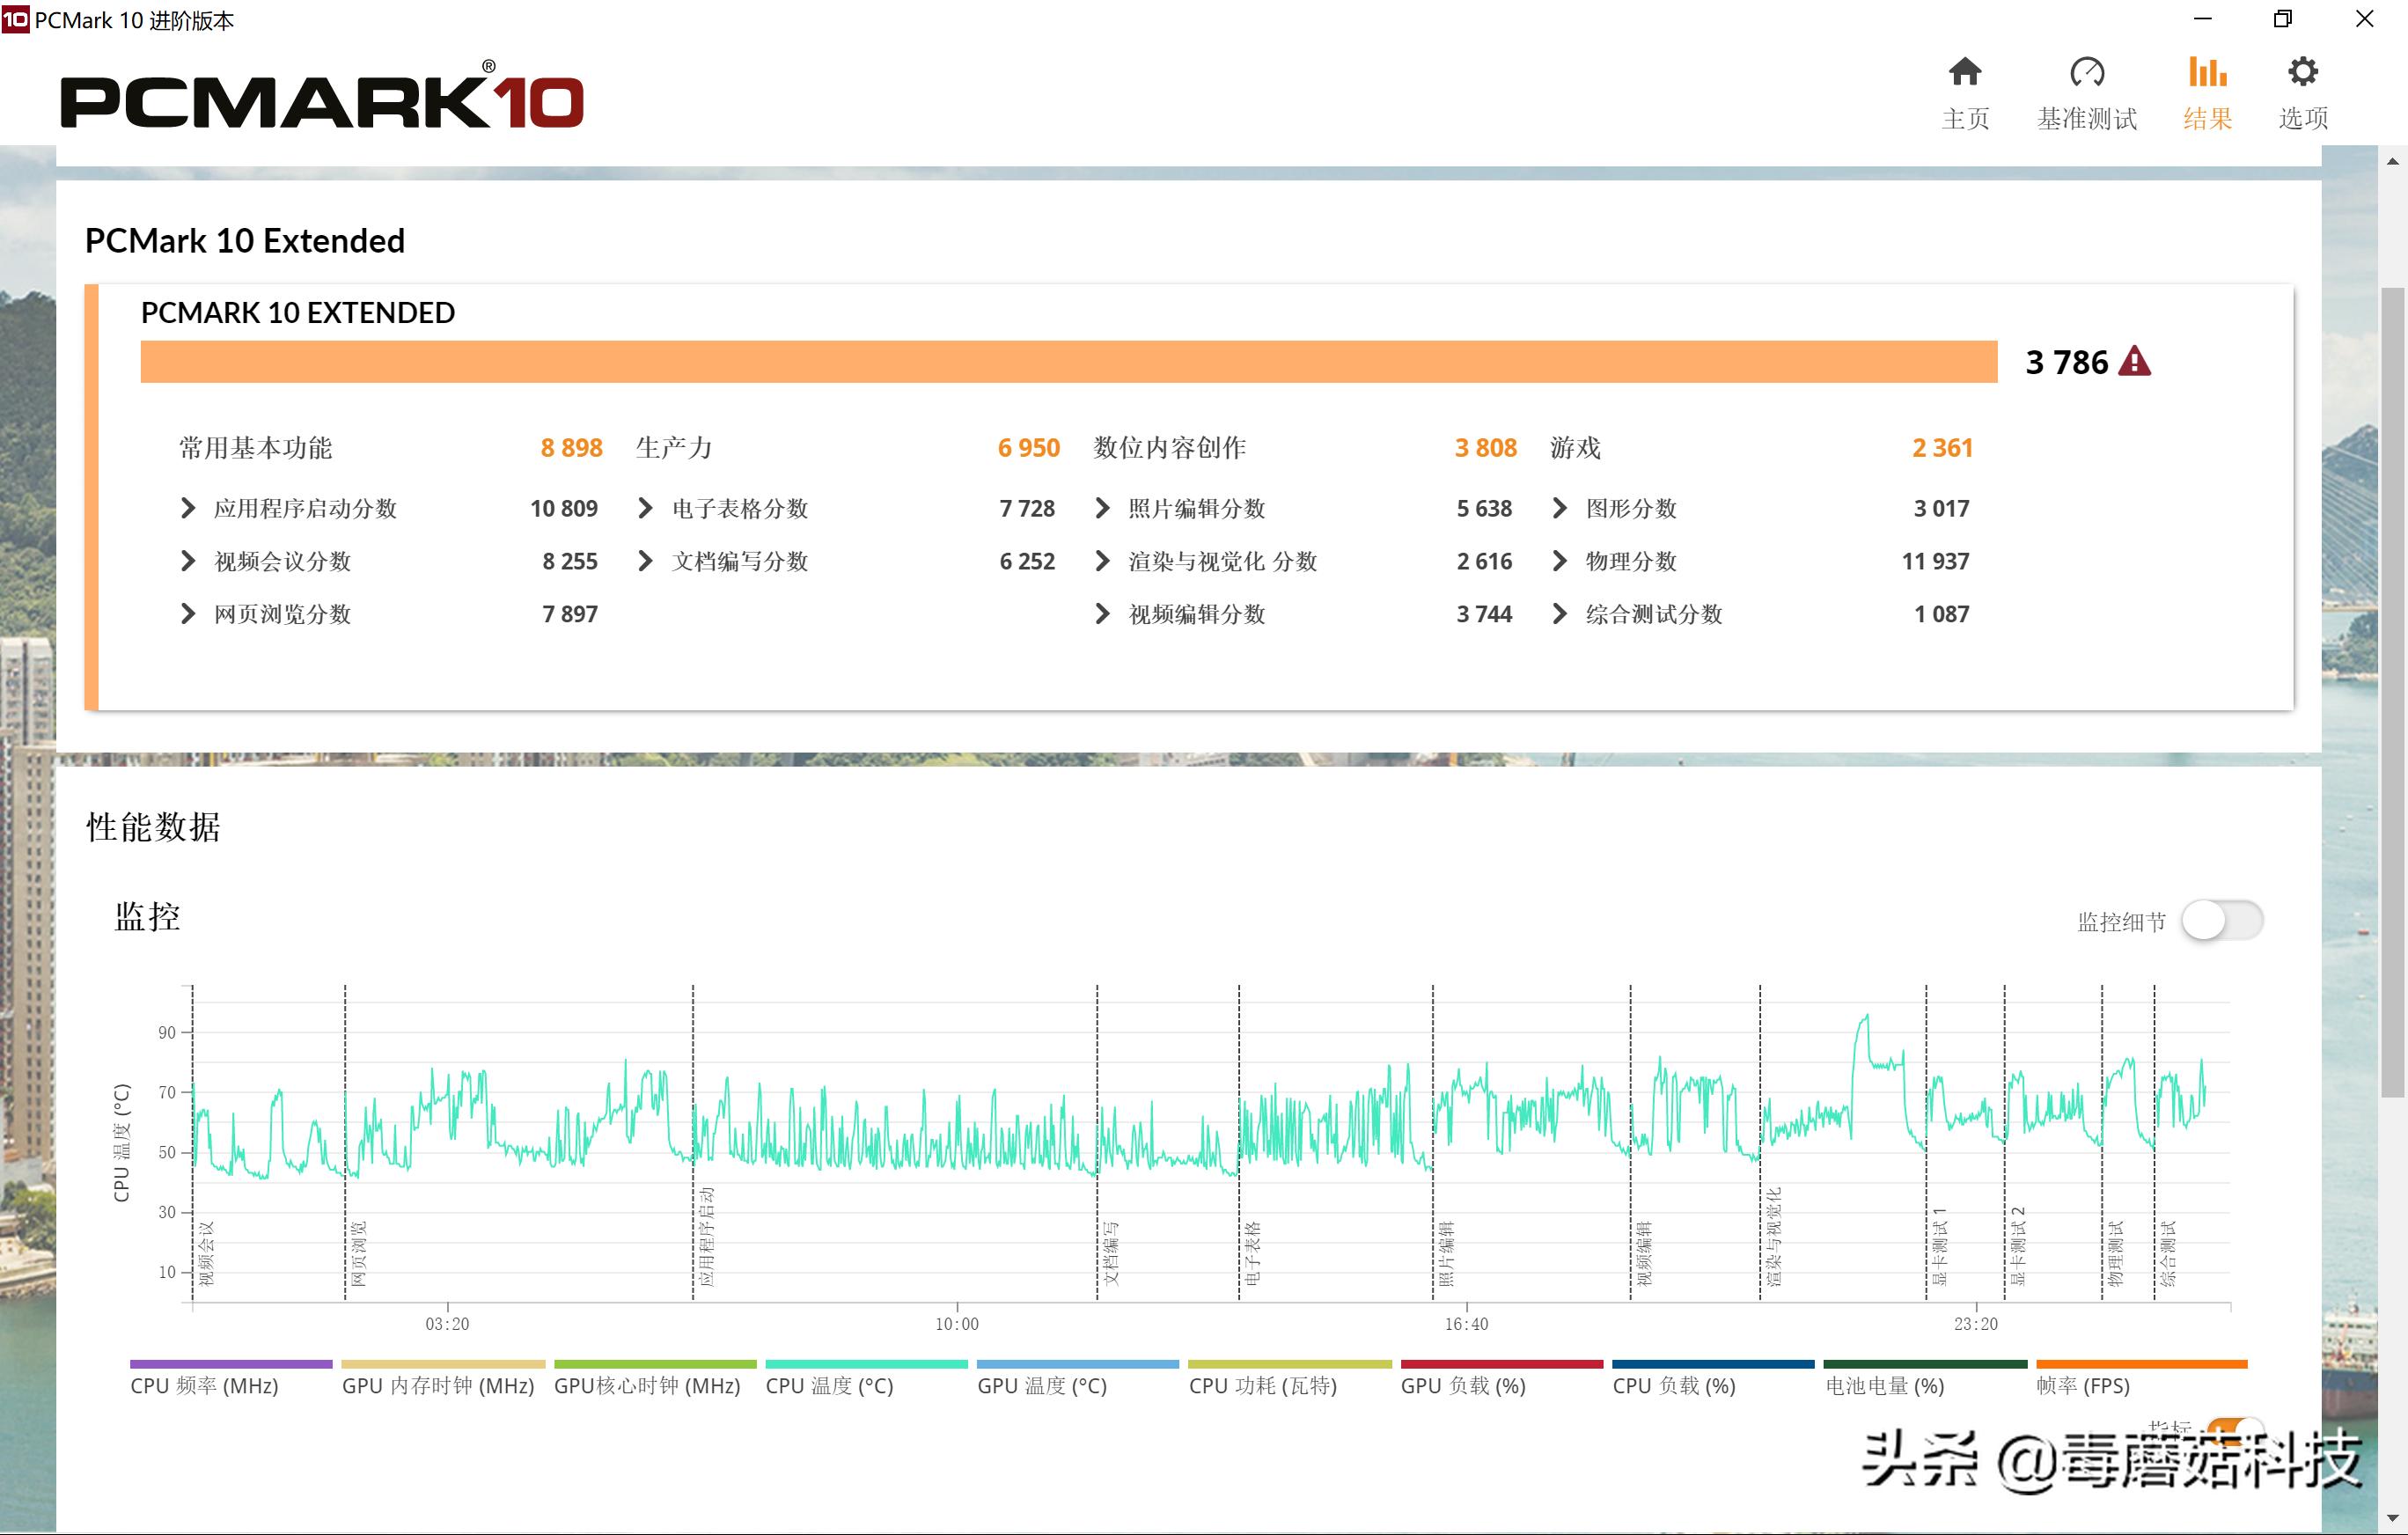Click the PCMark 10 app icon in title bar
The image size is (2408, 1535).
point(15,19)
